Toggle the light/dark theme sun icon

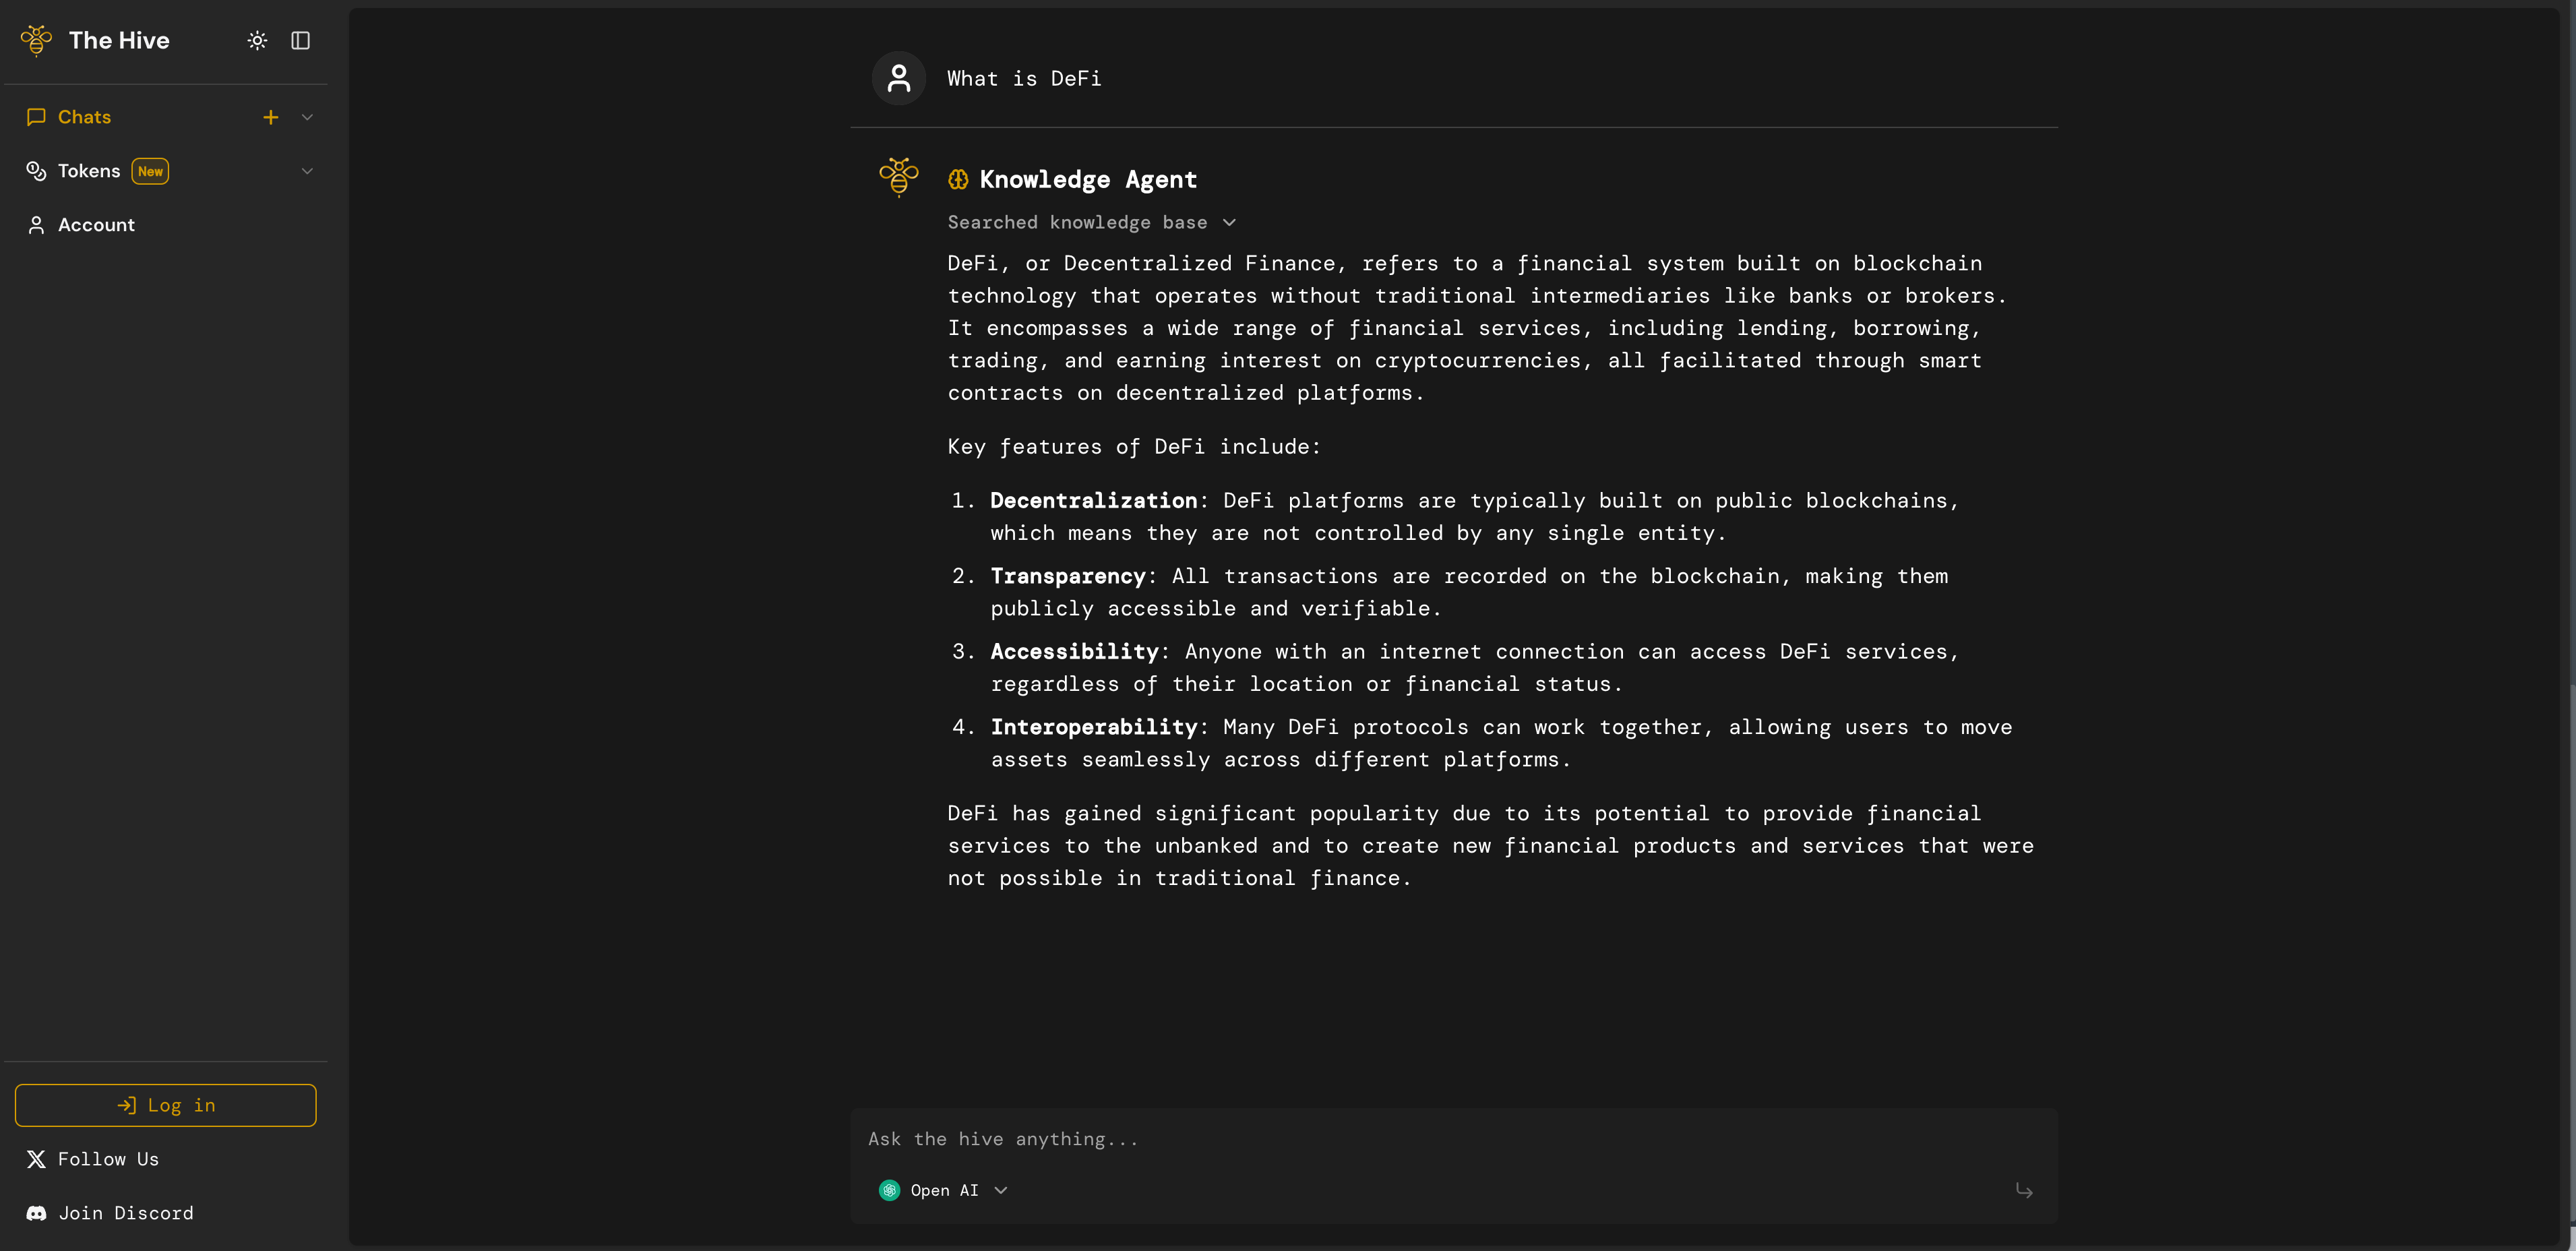coord(257,40)
